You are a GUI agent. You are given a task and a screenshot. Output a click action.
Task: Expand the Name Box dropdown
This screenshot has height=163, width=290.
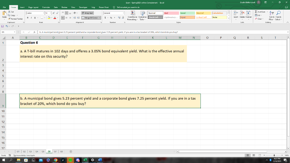pyautogui.click(x=14, y=32)
